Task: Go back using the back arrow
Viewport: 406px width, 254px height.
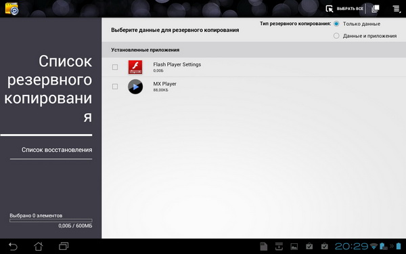Action: pyautogui.click(x=13, y=247)
